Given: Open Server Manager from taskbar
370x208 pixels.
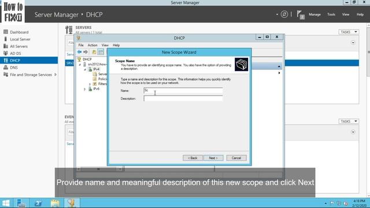Looking at the screenshot, I should 21,203.
